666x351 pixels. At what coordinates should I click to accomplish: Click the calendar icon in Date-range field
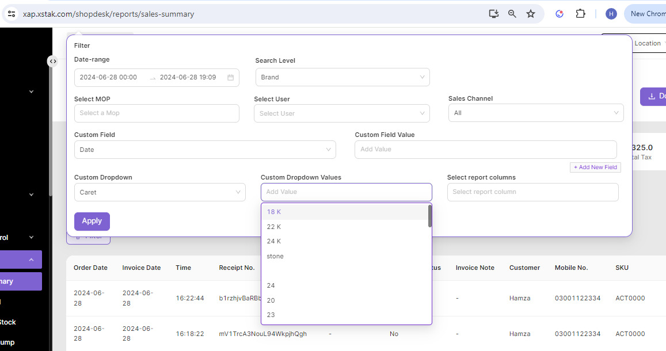[230, 78]
